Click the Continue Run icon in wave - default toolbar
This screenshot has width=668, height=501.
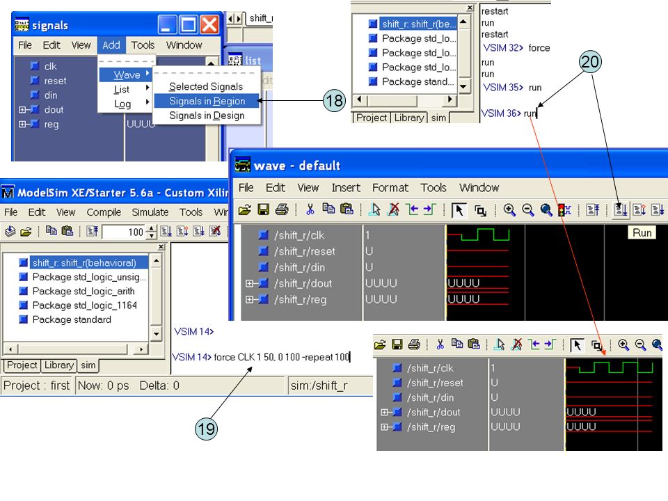pyautogui.click(x=639, y=210)
